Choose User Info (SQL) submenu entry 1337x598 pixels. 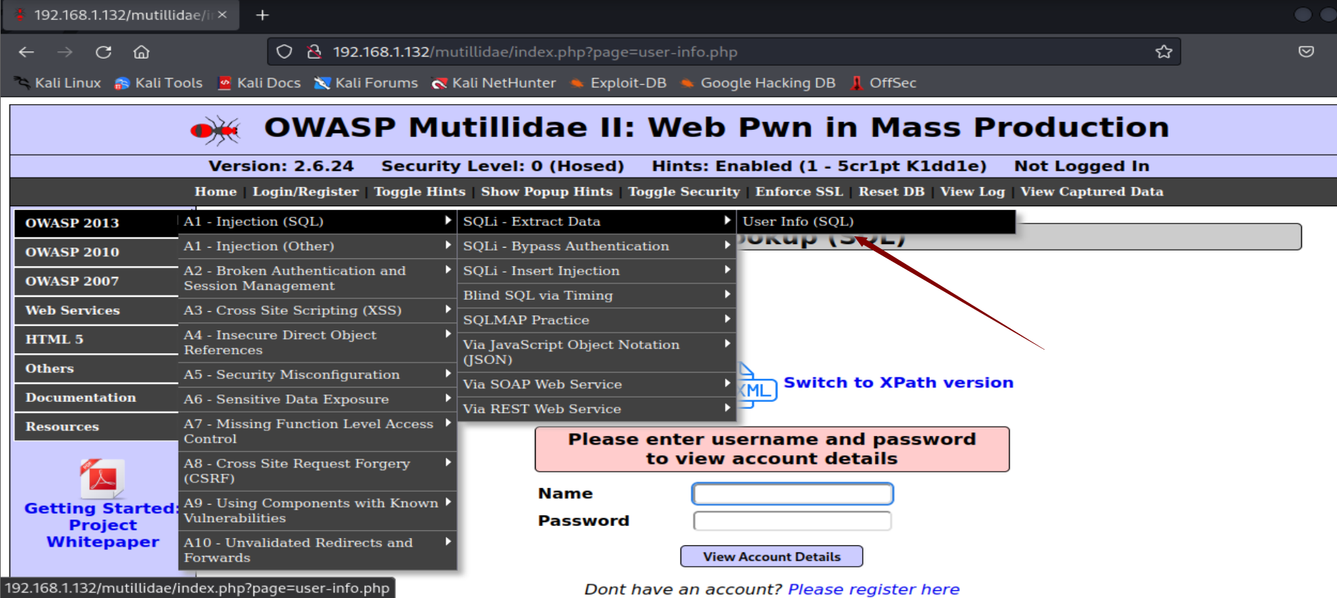click(876, 221)
